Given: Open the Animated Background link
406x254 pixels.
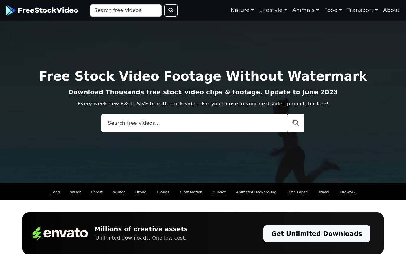Looking at the screenshot, I should 256,192.
